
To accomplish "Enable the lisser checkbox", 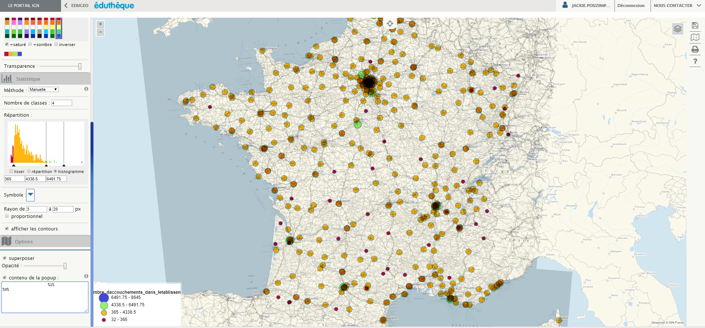I will point(11,171).
